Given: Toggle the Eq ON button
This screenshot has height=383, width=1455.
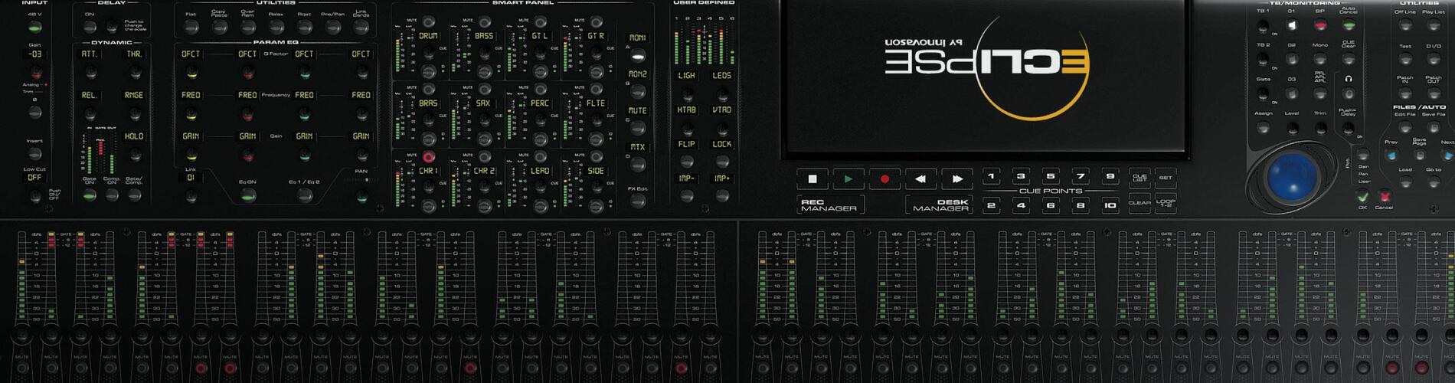Looking at the screenshot, I should (x=247, y=195).
